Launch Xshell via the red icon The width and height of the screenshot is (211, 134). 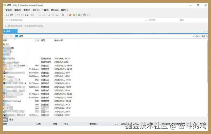70,15
